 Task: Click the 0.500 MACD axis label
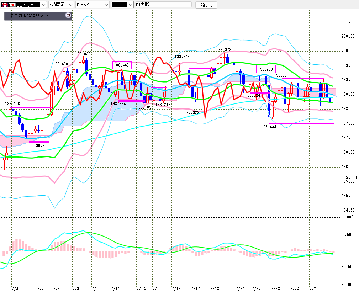[348, 235]
